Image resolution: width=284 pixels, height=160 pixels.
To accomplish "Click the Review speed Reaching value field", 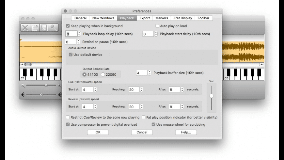I will (x=134, y=106).
